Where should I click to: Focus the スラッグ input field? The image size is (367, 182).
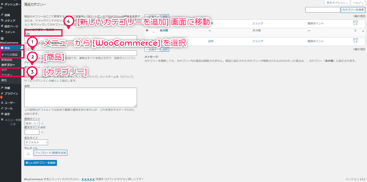pos(81,53)
